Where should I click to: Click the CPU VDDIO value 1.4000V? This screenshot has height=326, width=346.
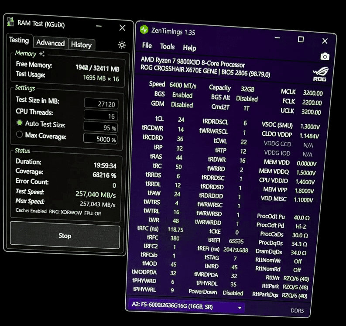click(305, 182)
